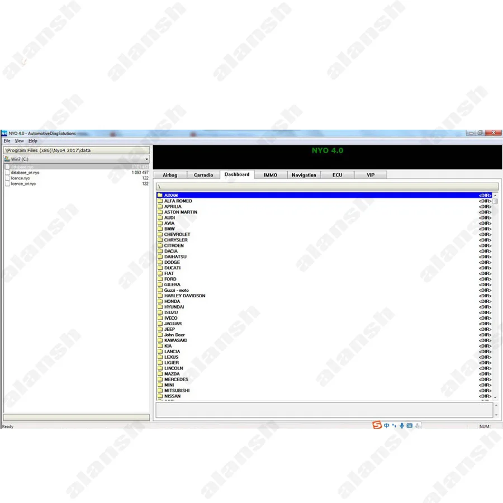Open the NISSAN folder icon
Screen dimensions: 503x503
click(160, 396)
